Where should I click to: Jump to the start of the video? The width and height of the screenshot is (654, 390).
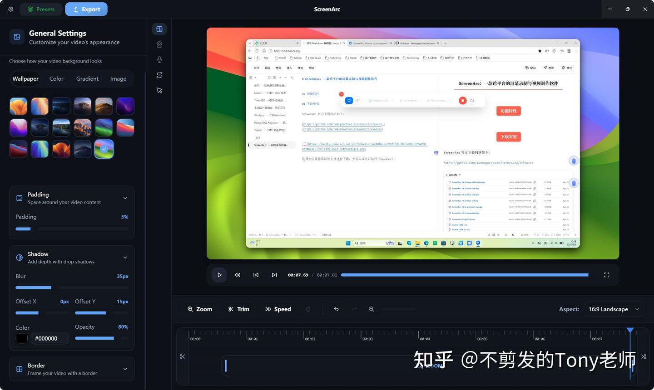click(256, 275)
